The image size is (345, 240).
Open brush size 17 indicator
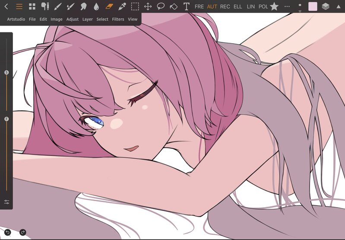pos(300,7)
